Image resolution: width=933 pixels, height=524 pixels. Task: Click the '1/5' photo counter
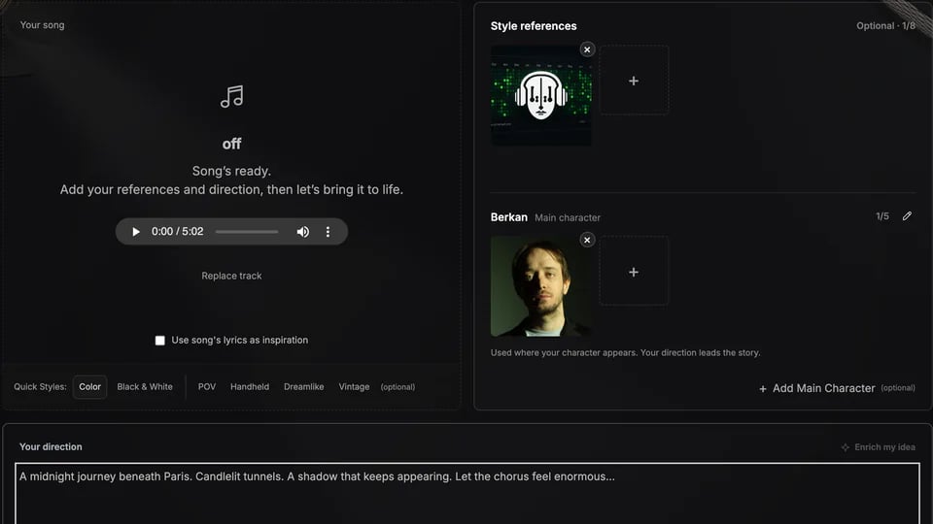[882, 216]
